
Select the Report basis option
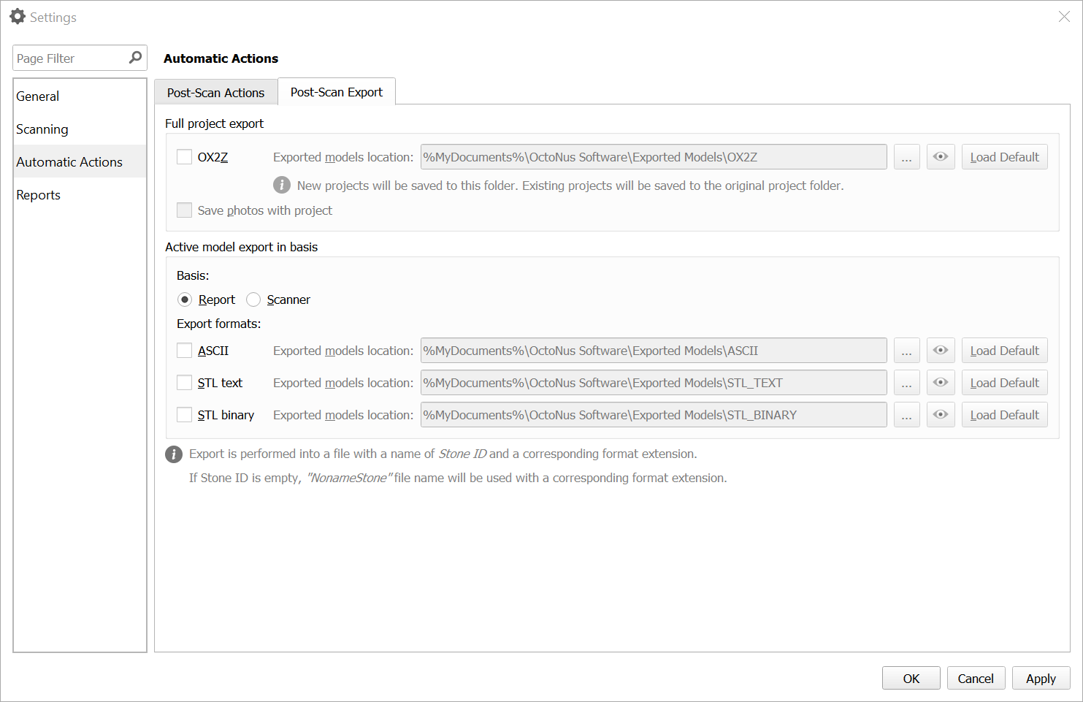(x=185, y=300)
